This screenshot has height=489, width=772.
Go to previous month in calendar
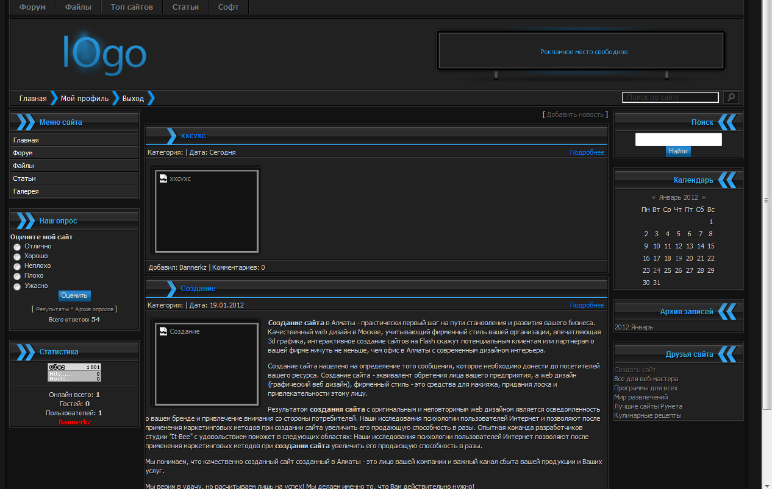pyautogui.click(x=654, y=197)
